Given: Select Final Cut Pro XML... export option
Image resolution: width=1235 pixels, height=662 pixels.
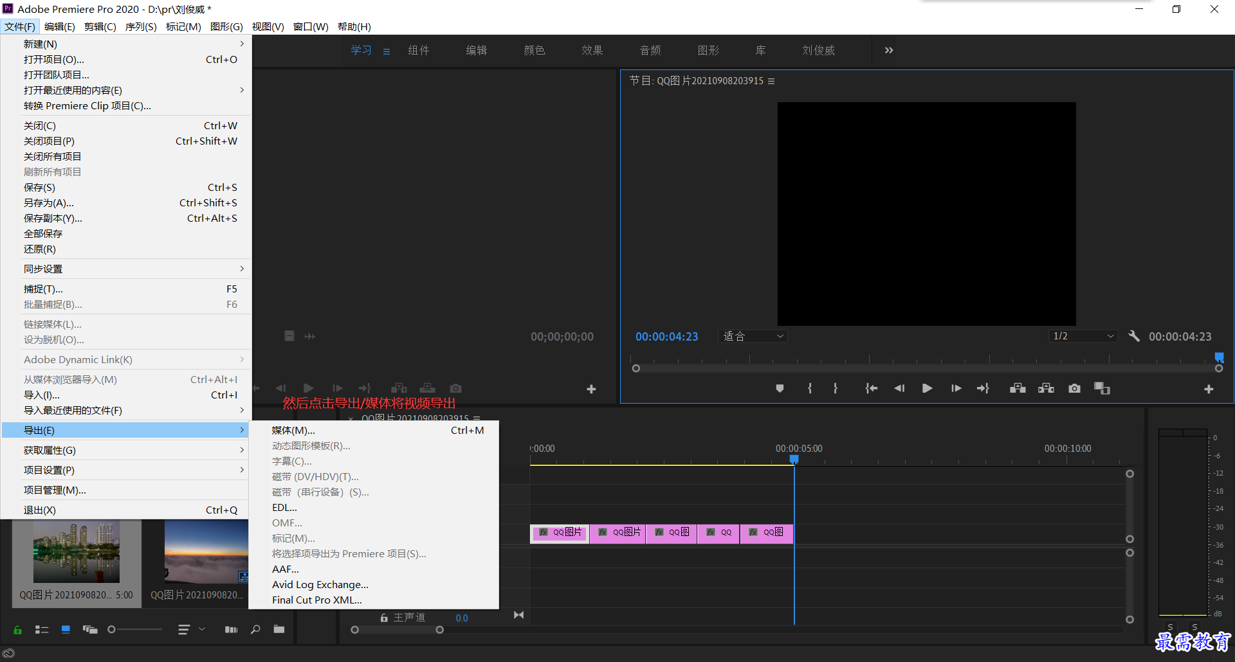Looking at the screenshot, I should point(374,600).
